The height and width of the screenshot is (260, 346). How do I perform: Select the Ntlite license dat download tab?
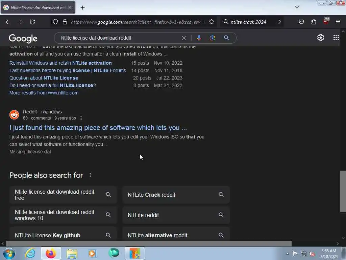[38, 7]
